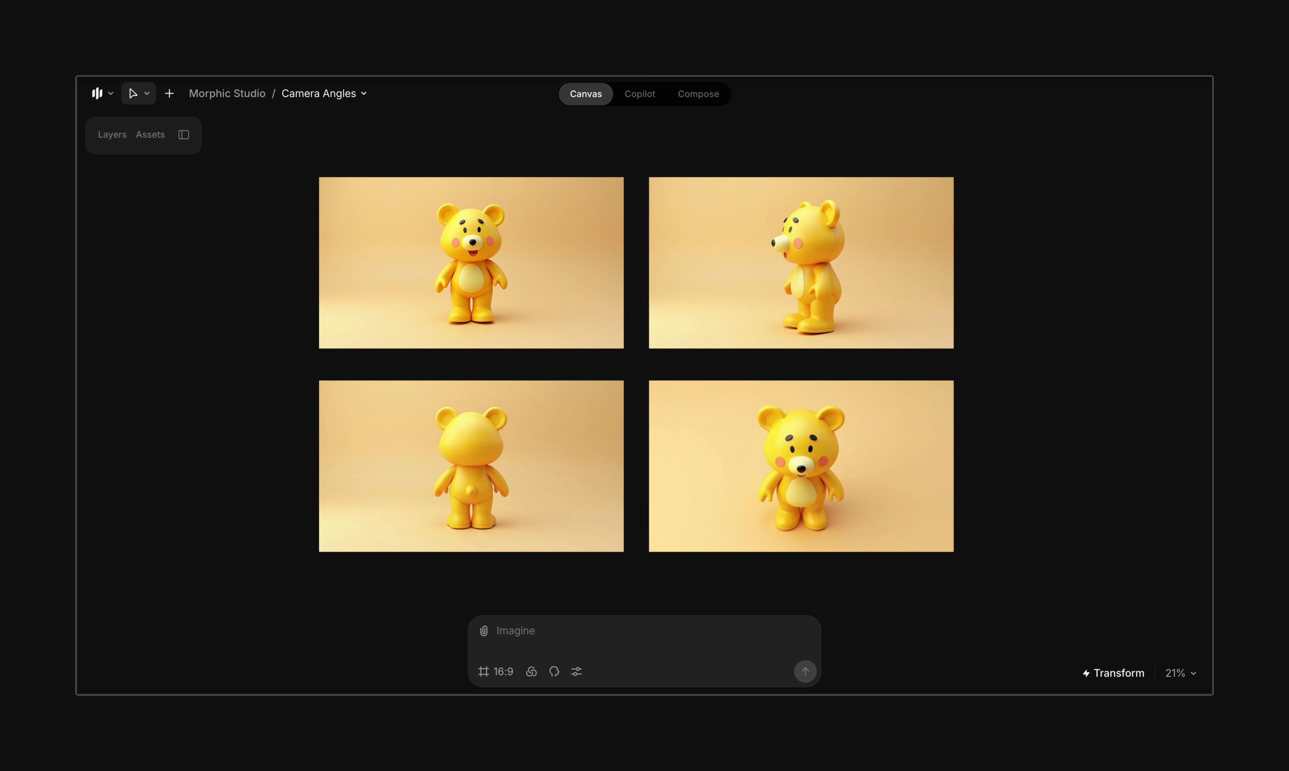The image size is (1289, 771).
Task: Open the Layers panel
Action: pyautogui.click(x=112, y=135)
